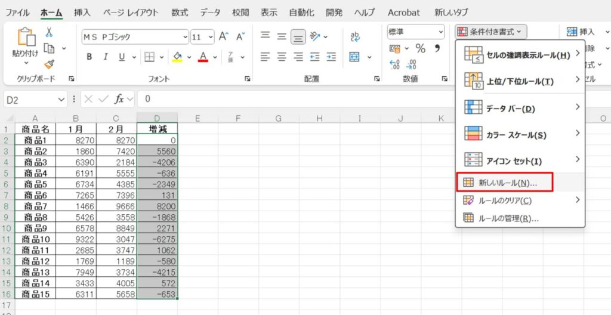Align text to top icon
The height and width of the screenshot is (315, 611).
(266, 36)
